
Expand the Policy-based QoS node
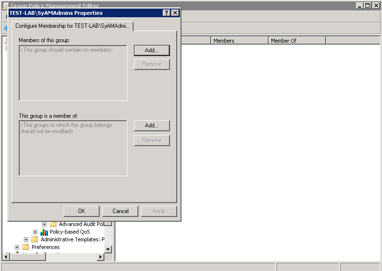(x=35, y=232)
